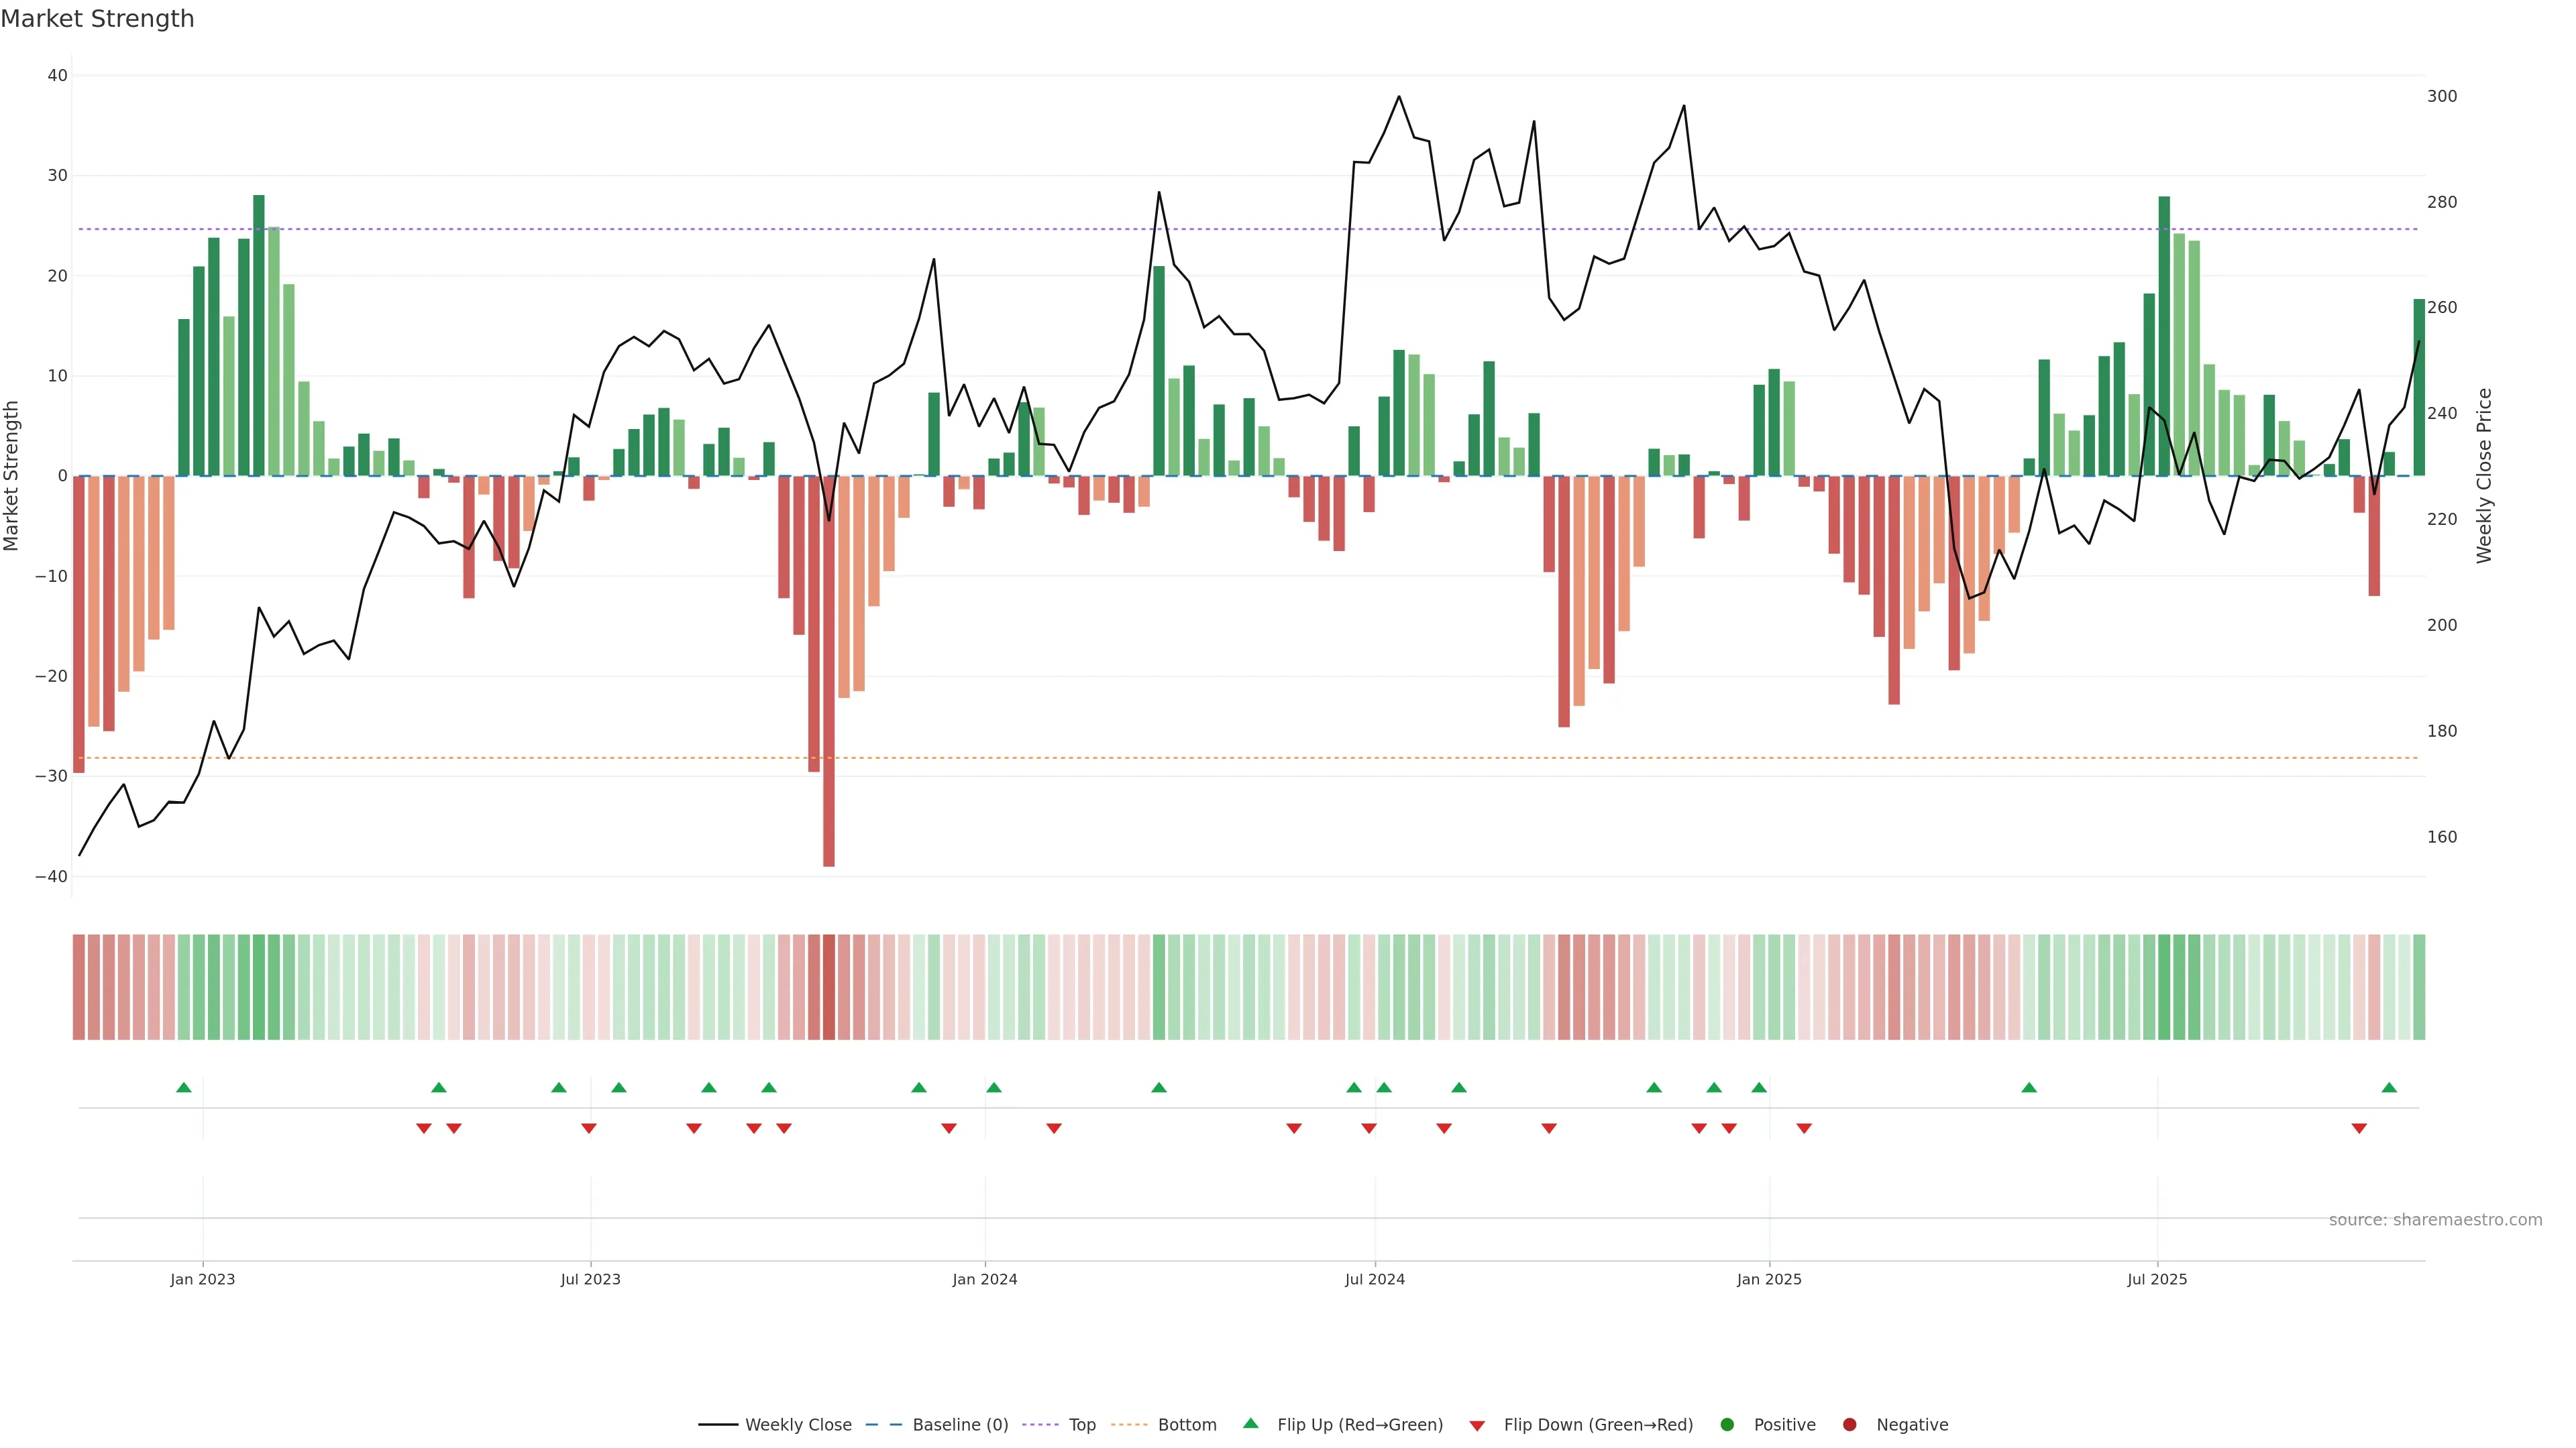
Task: Click the darkest red heatmap strip cell
Action: (x=829, y=987)
